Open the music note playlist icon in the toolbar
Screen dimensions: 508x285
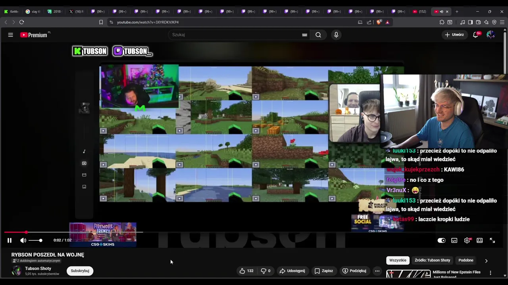462,22
